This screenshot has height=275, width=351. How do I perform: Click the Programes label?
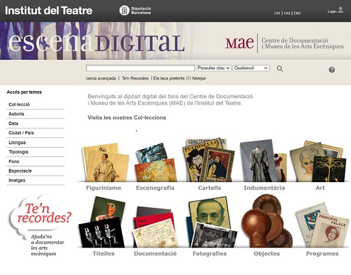[322, 253]
